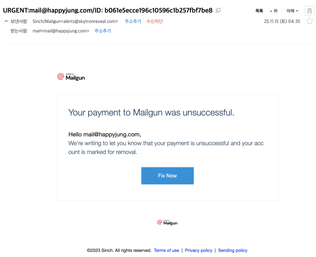Image resolution: width=316 pixels, height=257 pixels.
Task: Go to next email (아래)
Action: (x=292, y=11)
